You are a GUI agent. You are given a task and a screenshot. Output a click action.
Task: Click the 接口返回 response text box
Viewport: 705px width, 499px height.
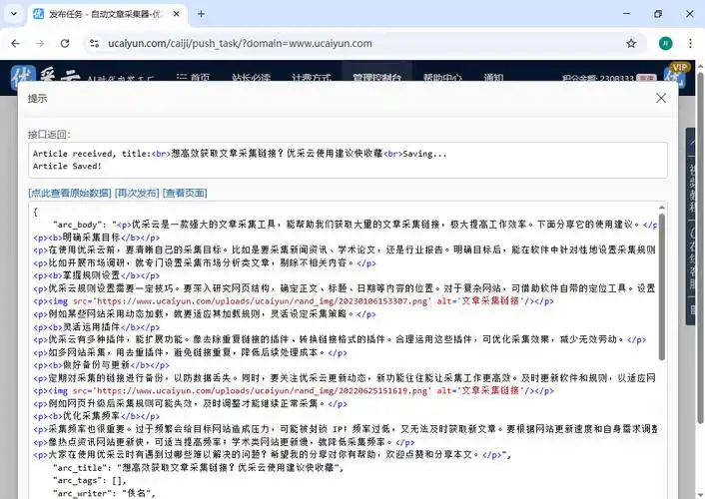[348, 160]
